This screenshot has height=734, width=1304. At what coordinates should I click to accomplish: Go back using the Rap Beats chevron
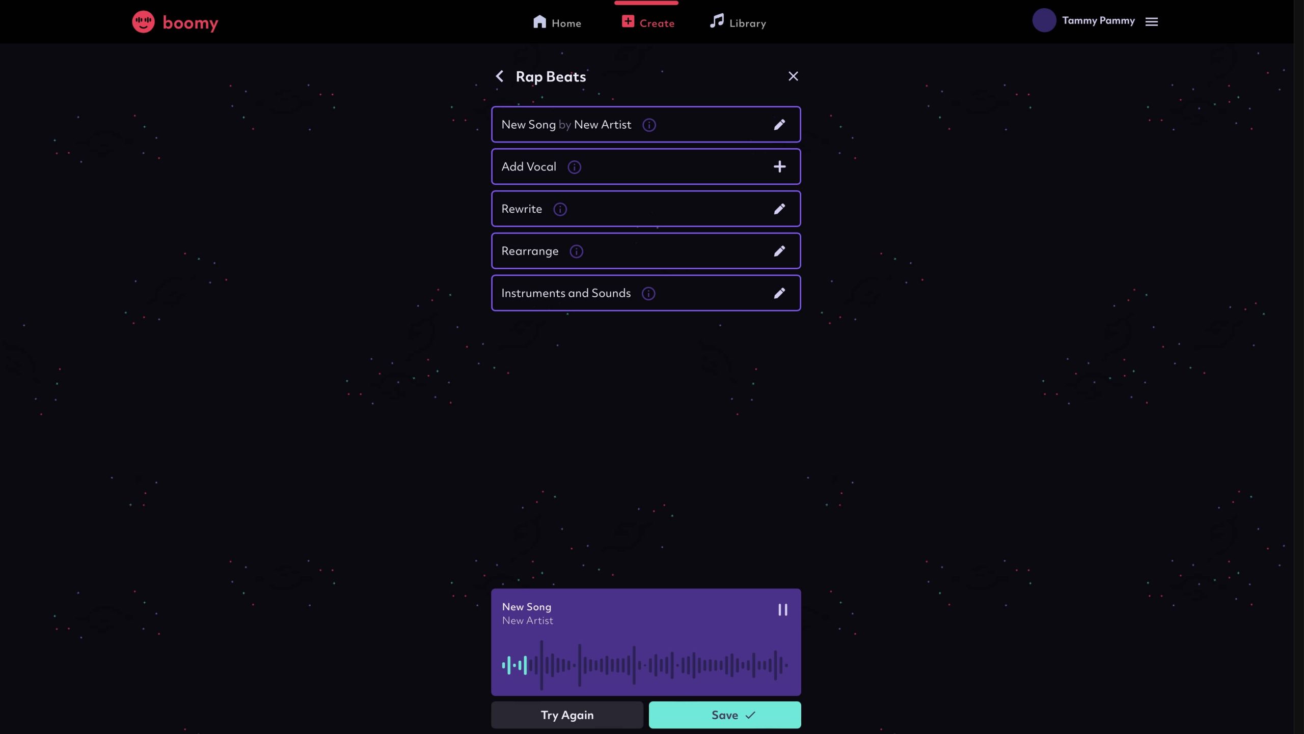(500, 76)
